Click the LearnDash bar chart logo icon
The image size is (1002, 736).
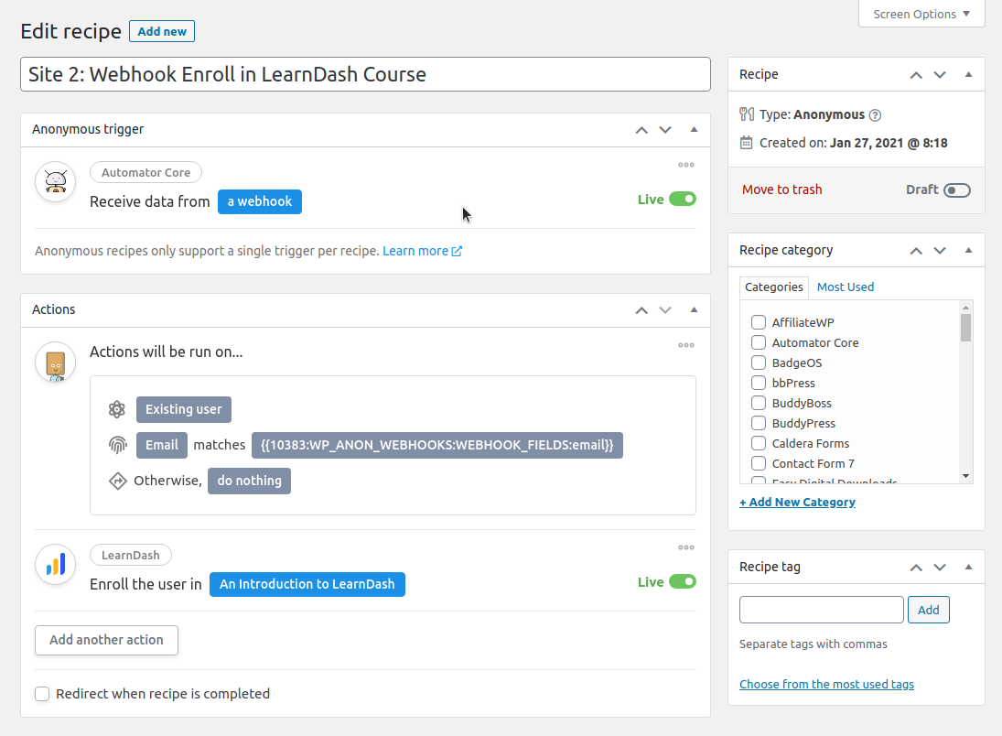click(56, 565)
